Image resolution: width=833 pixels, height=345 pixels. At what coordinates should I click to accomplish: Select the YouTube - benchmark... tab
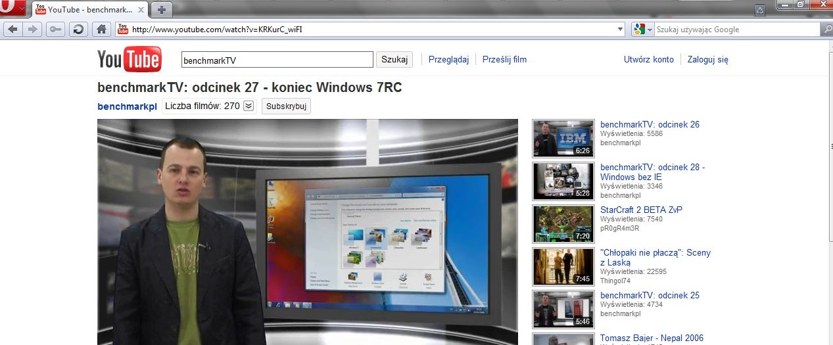[90, 10]
